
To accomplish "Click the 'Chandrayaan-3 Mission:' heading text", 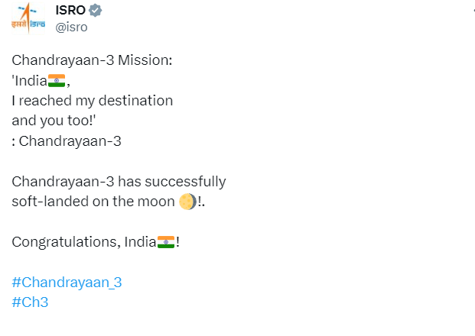I will tap(92, 60).
